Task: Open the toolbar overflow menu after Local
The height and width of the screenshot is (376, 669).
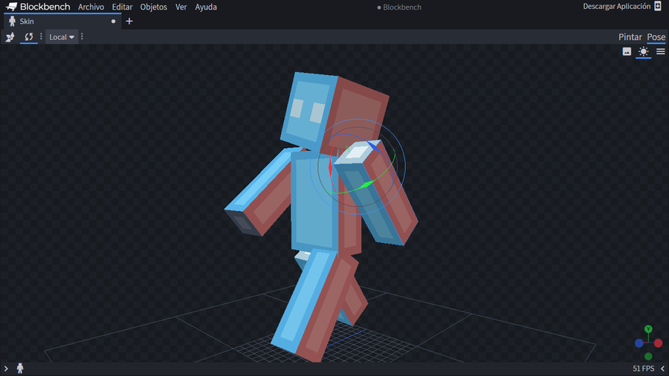Action: click(x=82, y=36)
